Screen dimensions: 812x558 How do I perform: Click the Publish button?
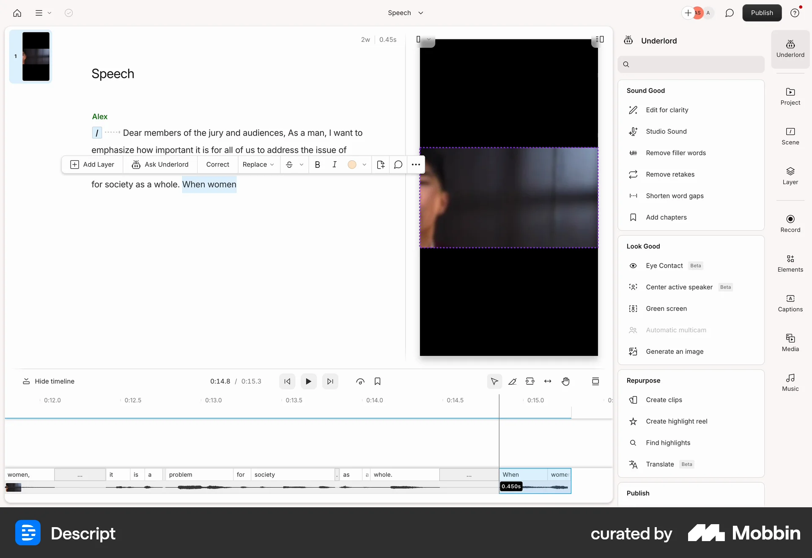(762, 13)
